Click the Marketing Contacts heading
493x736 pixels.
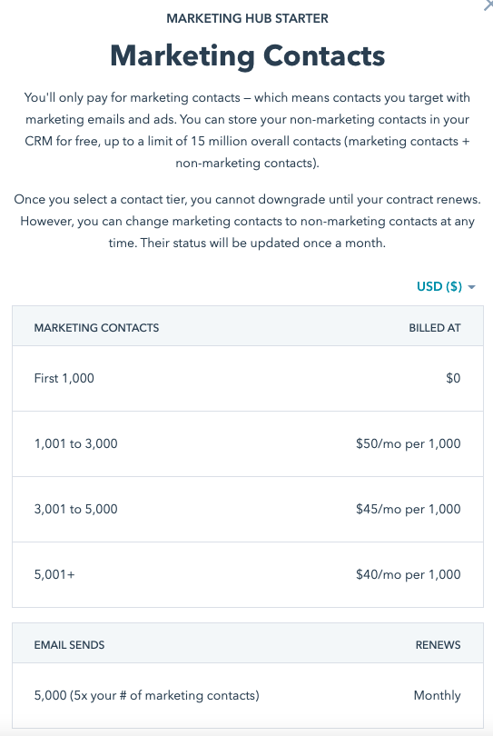[x=247, y=55]
